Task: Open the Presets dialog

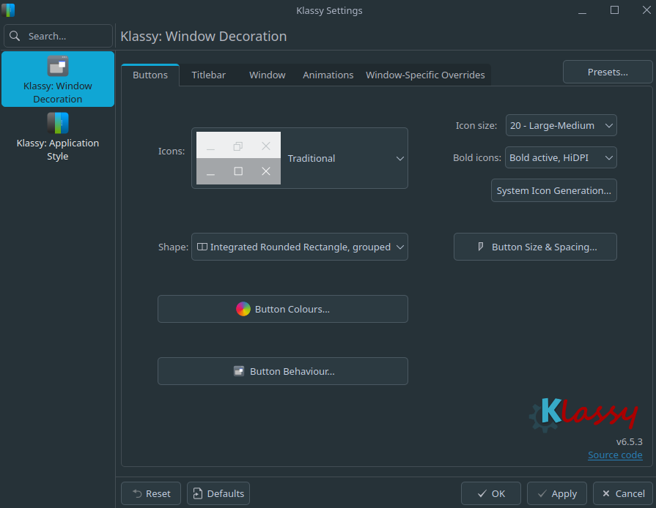Action: pyautogui.click(x=608, y=72)
